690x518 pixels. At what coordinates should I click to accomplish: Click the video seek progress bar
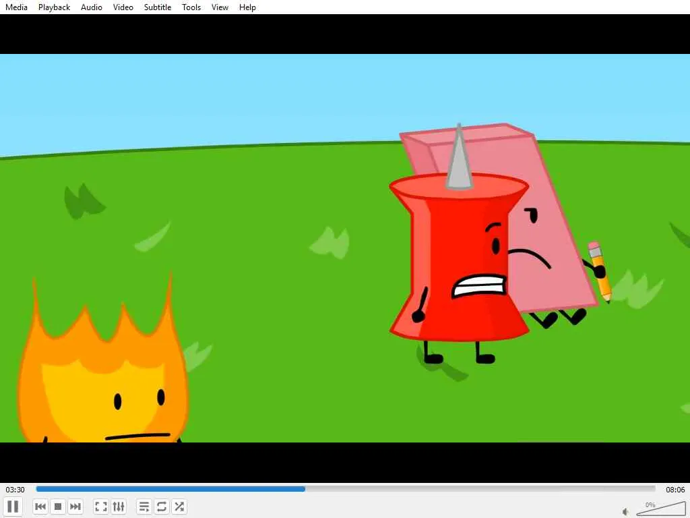click(346, 489)
